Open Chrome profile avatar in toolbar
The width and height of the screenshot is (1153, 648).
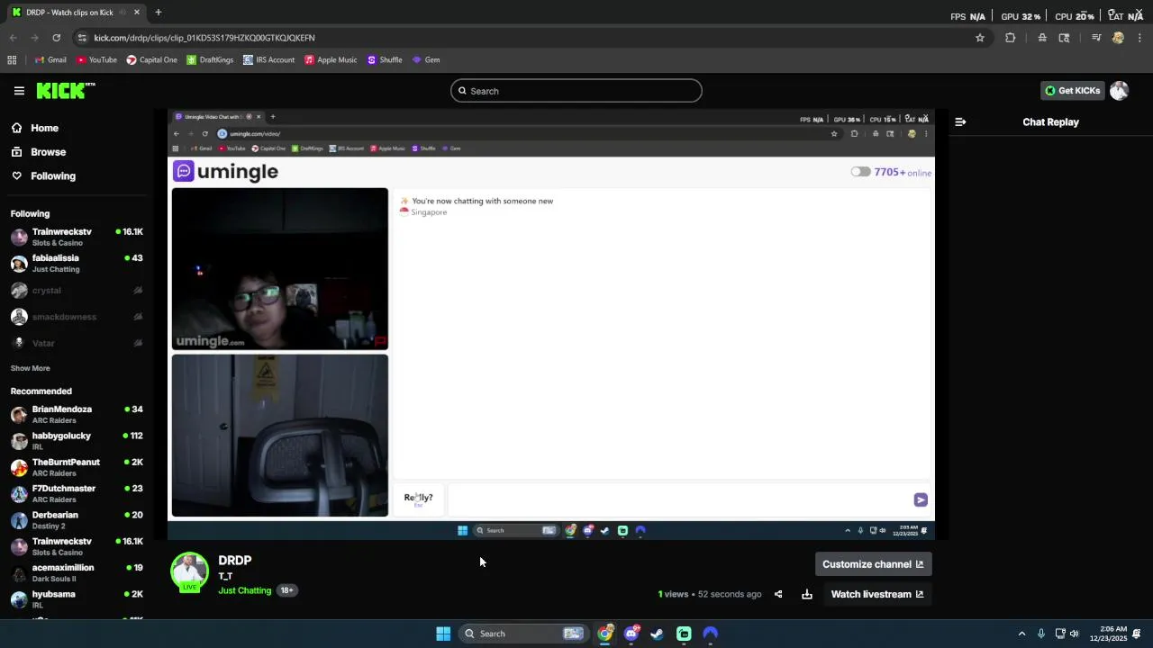[1118, 38]
